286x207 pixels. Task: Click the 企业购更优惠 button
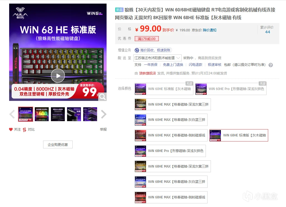pyautogui.click(x=58, y=144)
